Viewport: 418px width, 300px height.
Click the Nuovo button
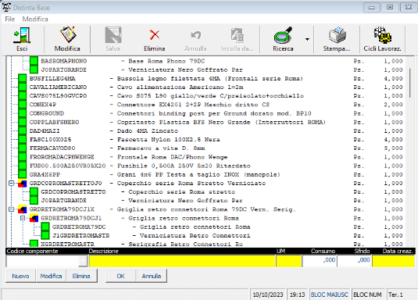(x=21, y=276)
